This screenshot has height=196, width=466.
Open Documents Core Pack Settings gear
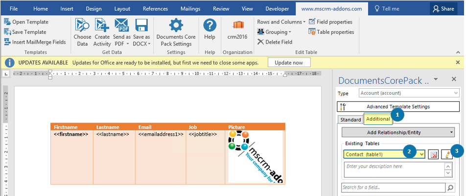(x=176, y=25)
